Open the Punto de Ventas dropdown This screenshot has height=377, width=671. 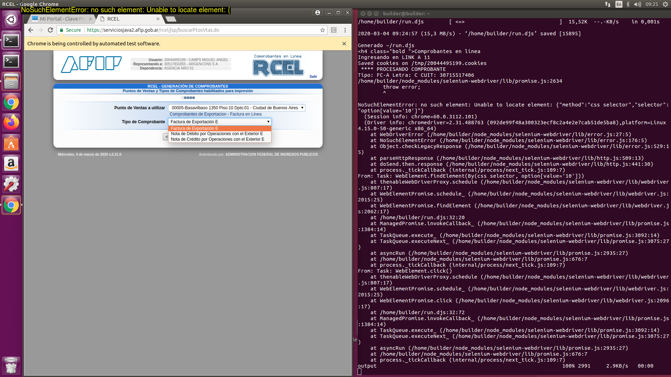coord(237,108)
